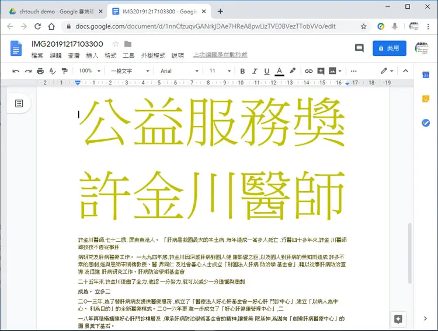Open the Google Calendar side panel icon
Image resolution: width=438 pixels, height=331 pixels.
point(426,75)
